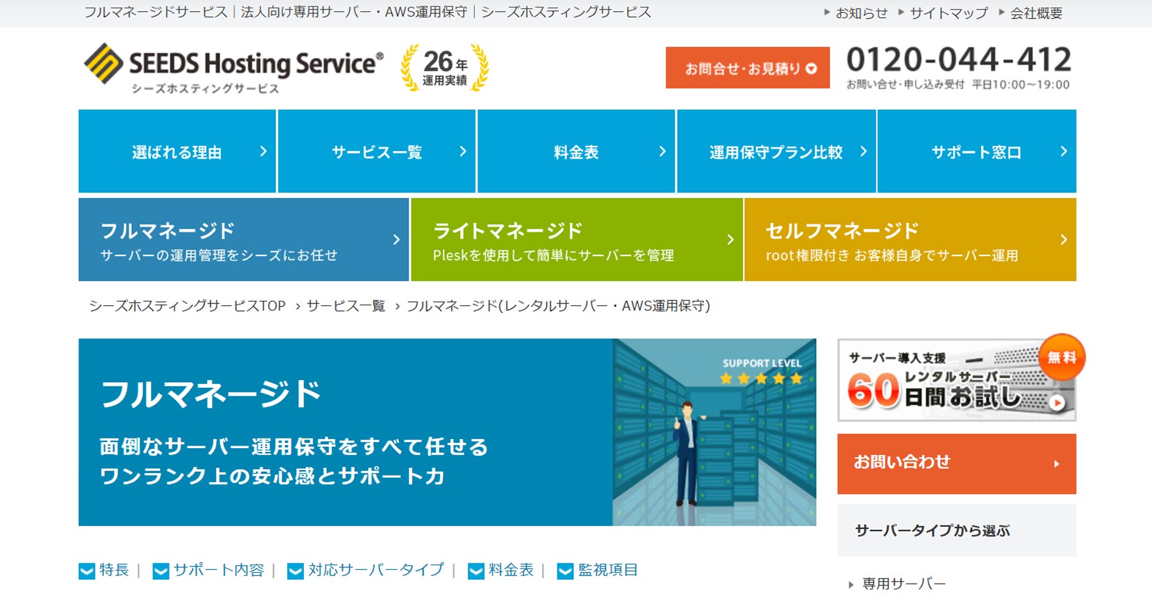Click サーバータイプから選ぶ heading

tap(932, 531)
